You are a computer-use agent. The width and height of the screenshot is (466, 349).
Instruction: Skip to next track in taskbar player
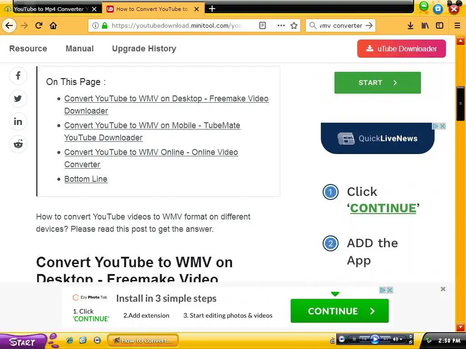[385, 339]
